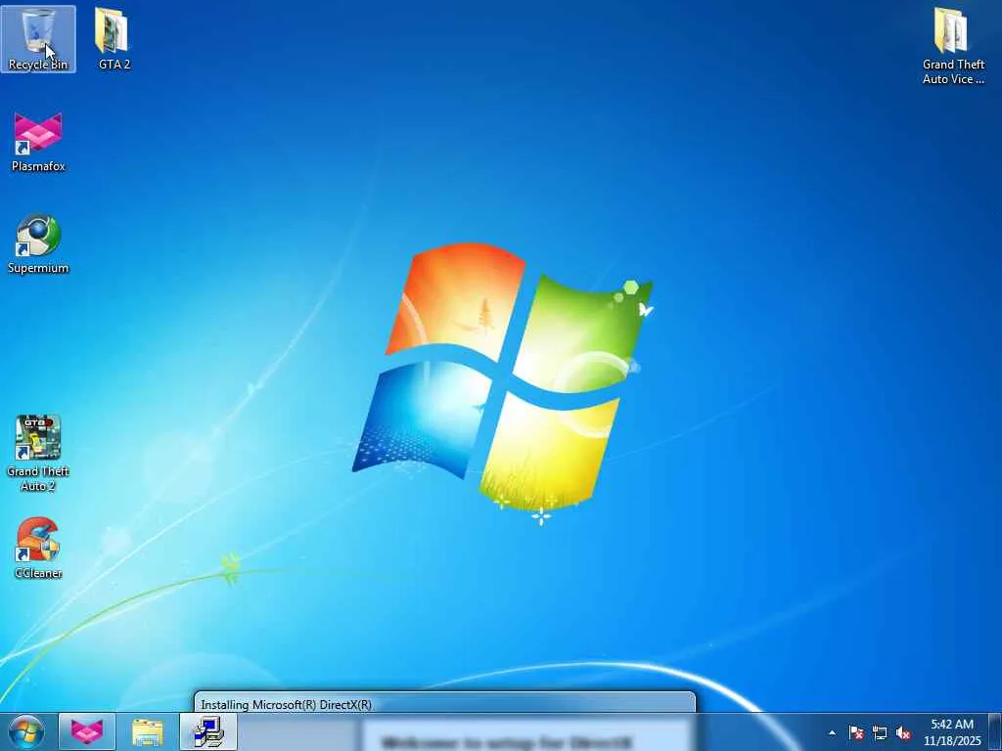This screenshot has width=1002, height=751.
Task: Select the Plasmafox desktop shortcut
Action: tap(38, 142)
